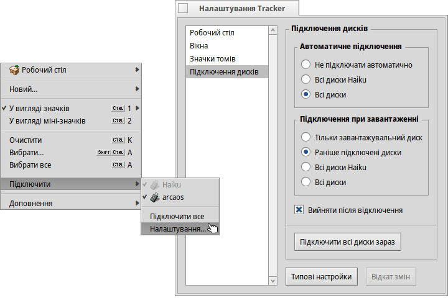
Task: Click the close box of Налаштування Tracker window
Action: click(183, 8)
